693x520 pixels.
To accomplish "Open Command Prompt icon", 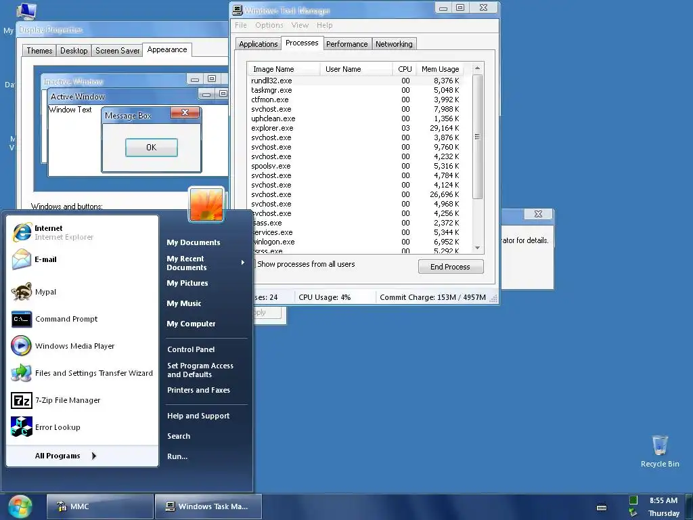I will tap(21, 319).
